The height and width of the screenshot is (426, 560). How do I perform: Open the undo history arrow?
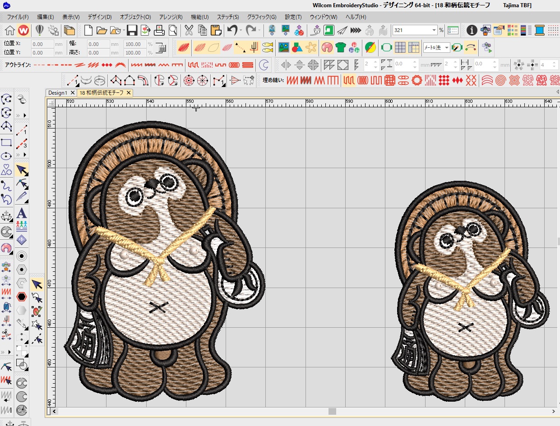point(241,31)
